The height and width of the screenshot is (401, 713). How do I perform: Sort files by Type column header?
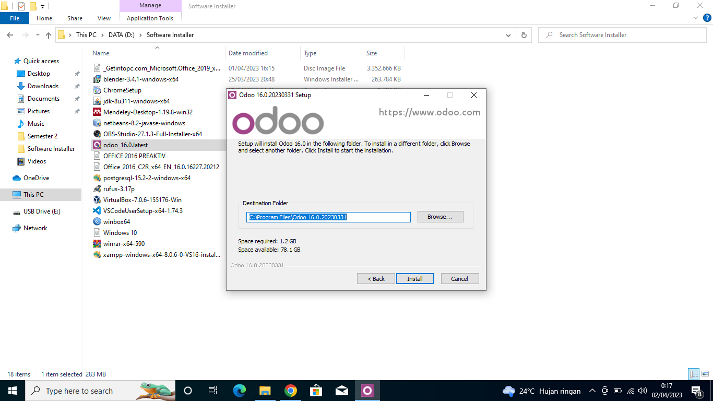coord(332,53)
